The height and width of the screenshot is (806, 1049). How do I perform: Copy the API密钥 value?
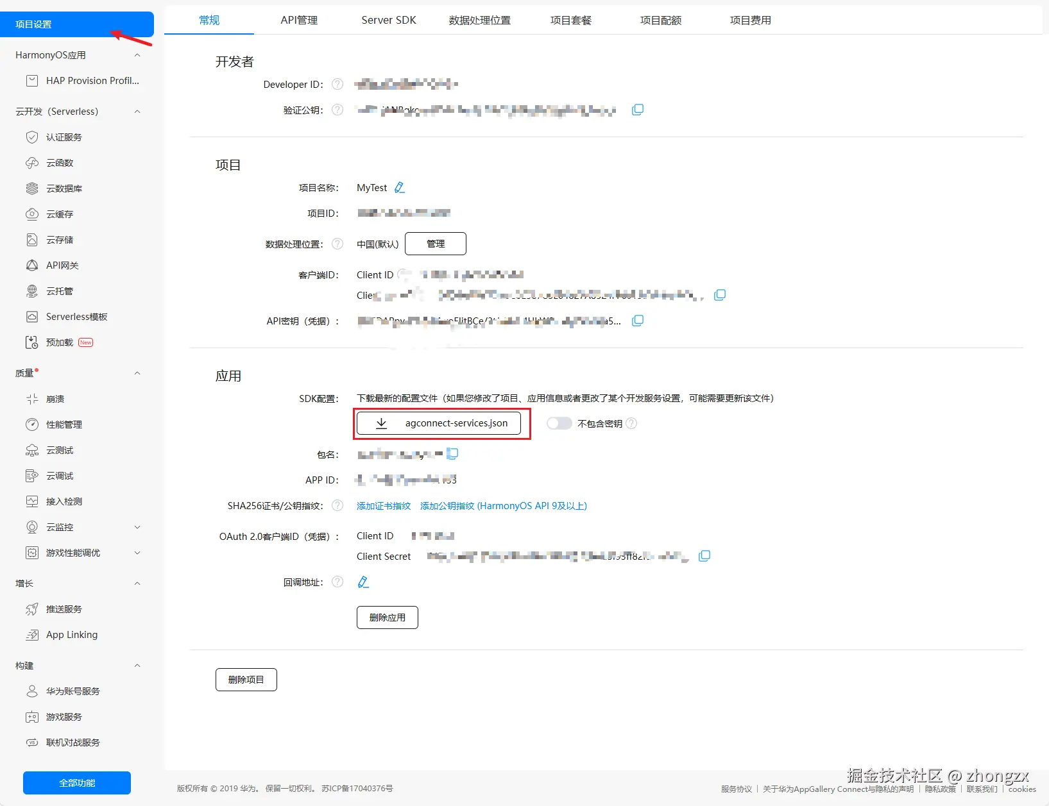[638, 321]
